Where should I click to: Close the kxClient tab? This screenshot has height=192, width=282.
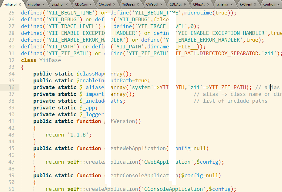[255, 5]
